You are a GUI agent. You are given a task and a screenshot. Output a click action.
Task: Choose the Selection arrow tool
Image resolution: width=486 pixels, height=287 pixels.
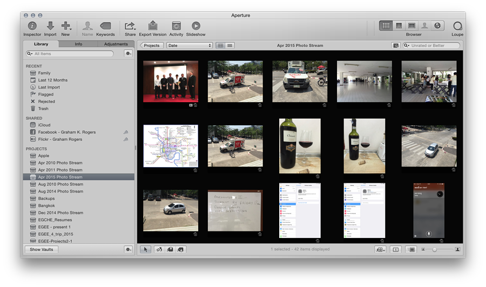coord(145,249)
